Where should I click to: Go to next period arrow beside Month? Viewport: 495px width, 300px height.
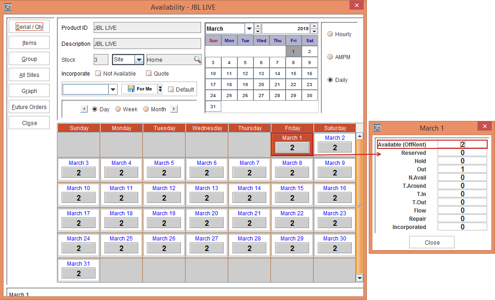coord(174,109)
